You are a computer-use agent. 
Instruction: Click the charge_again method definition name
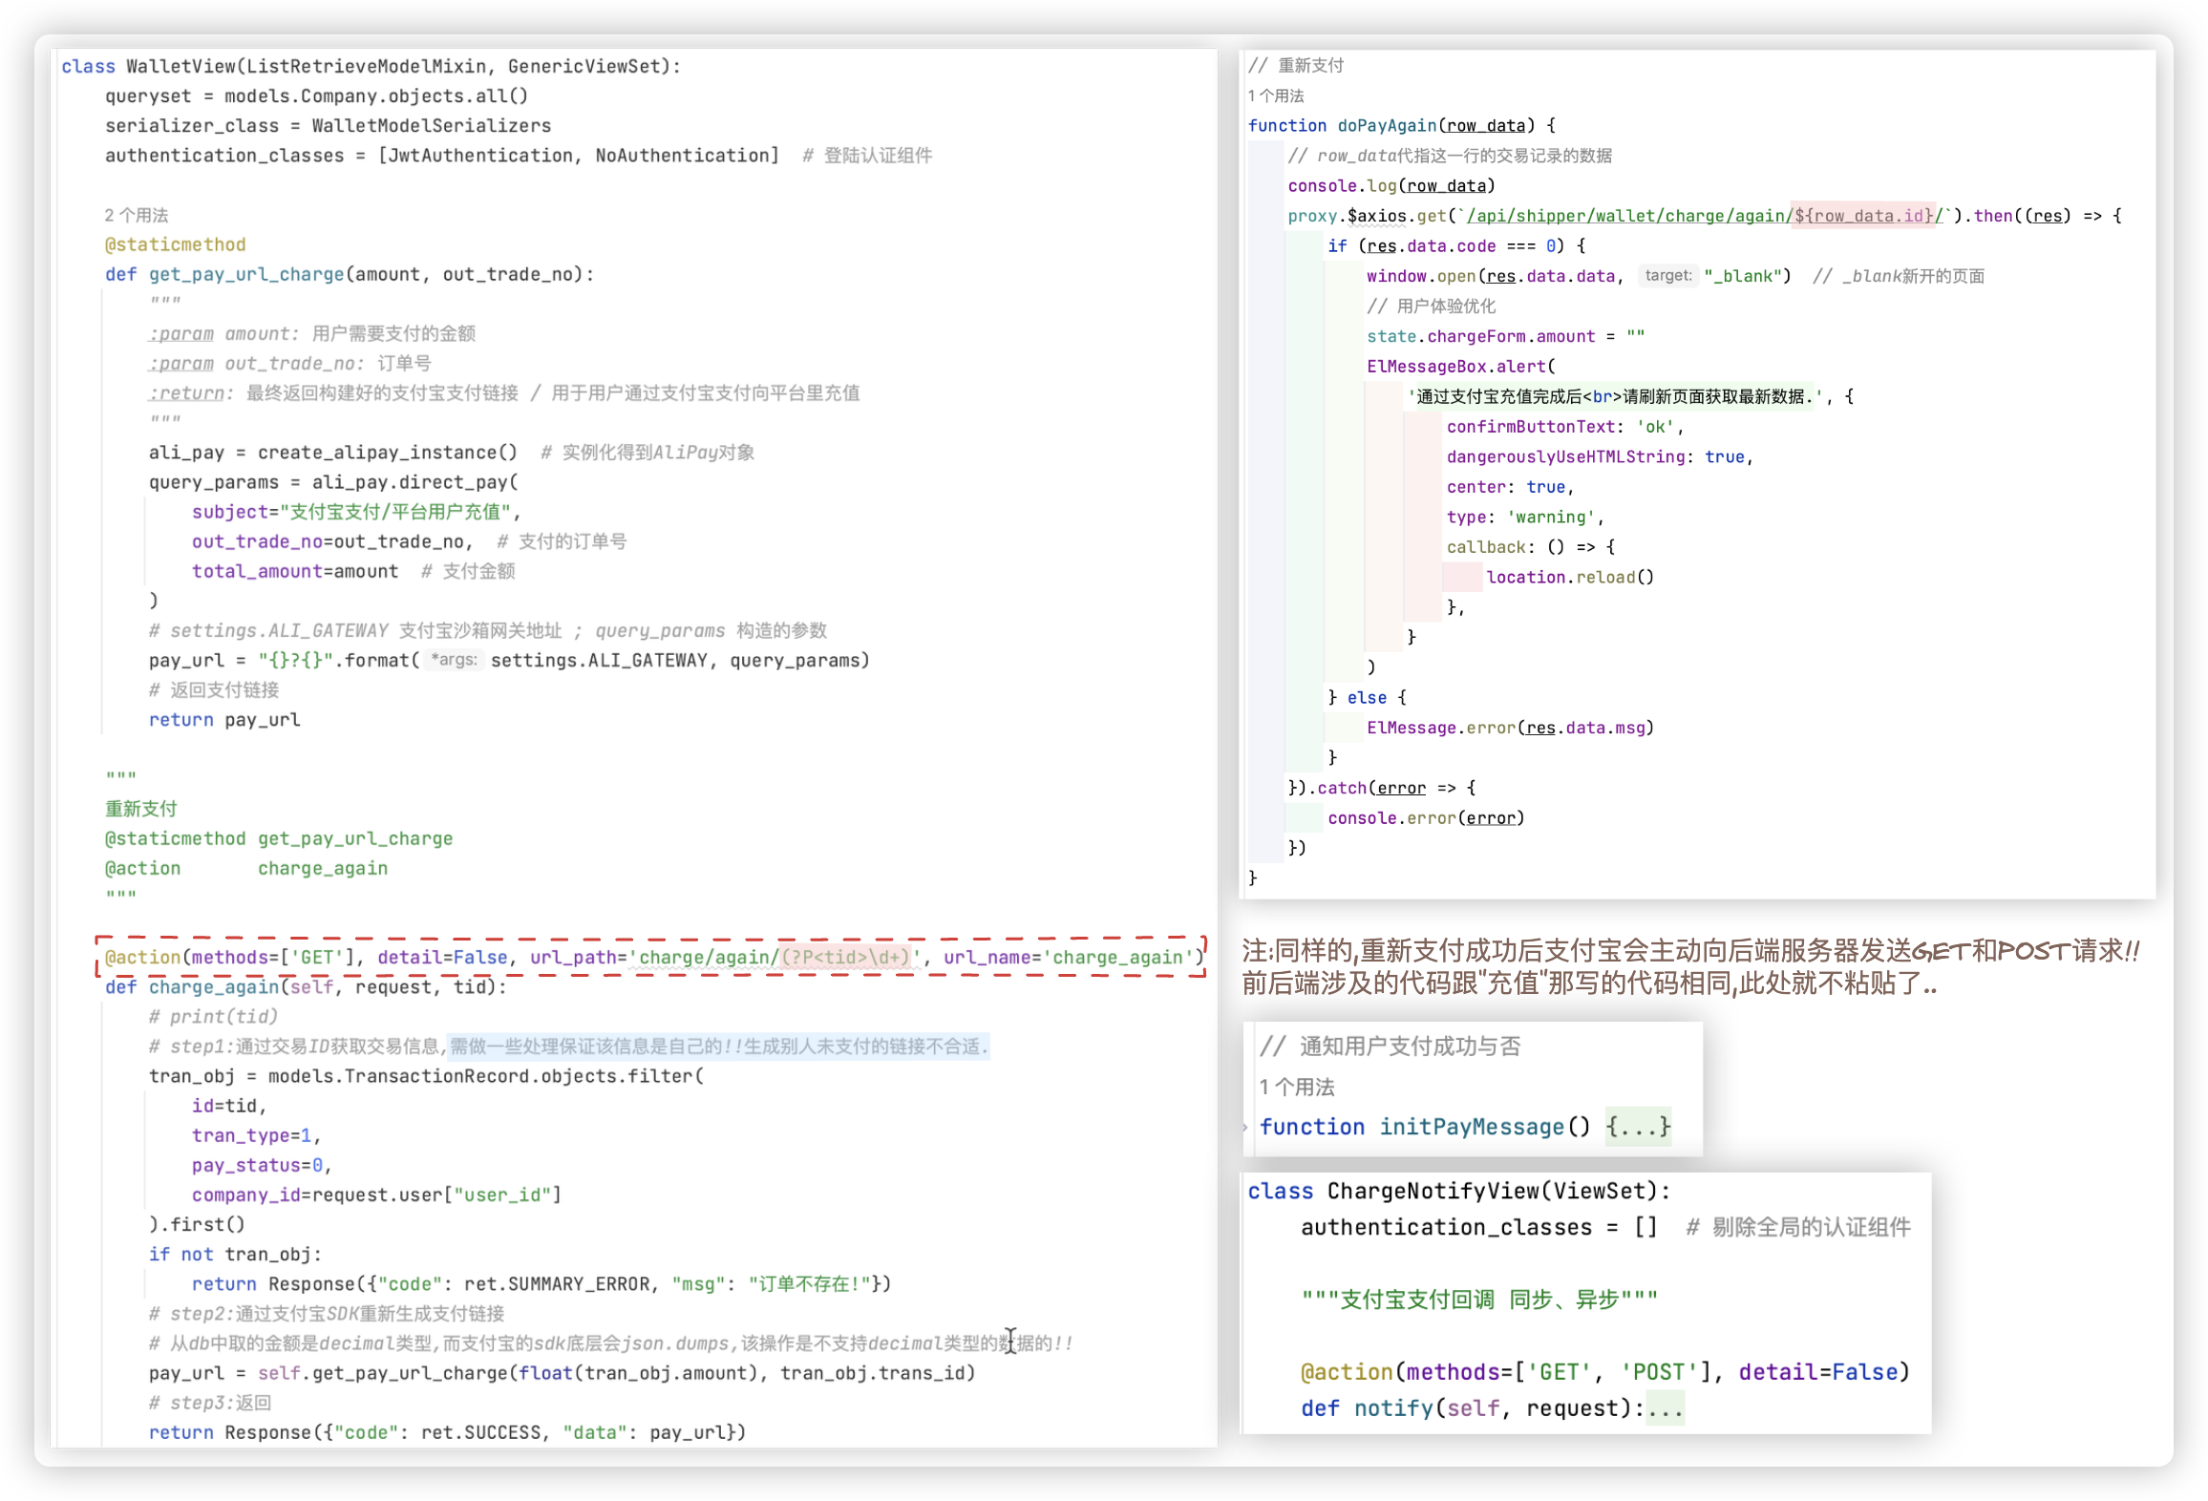click(213, 986)
